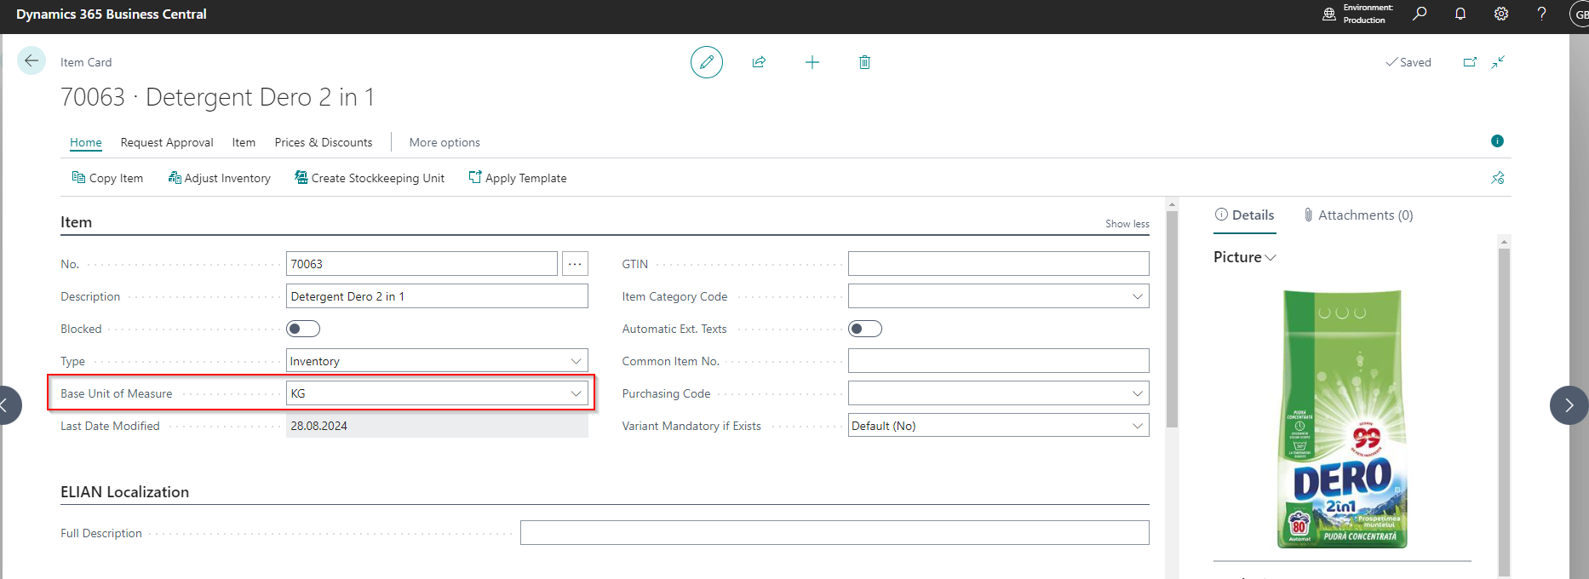The image size is (1589, 579).
Task: Select the Home menu tab
Action: coord(86,142)
